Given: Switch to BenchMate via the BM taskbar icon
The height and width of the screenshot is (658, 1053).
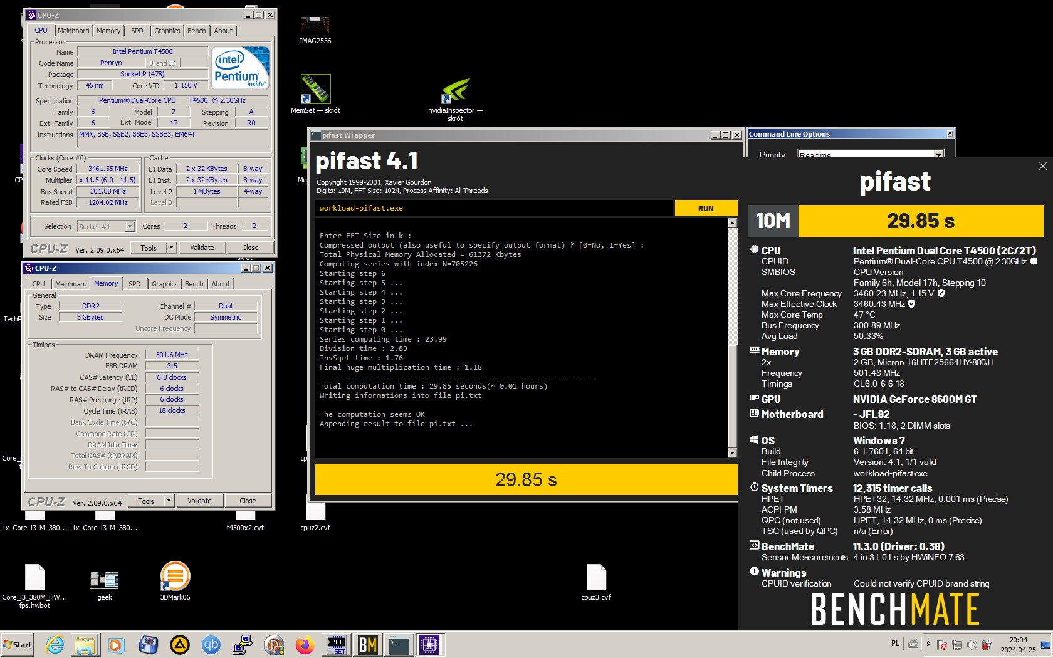Looking at the screenshot, I should [368, 644].
